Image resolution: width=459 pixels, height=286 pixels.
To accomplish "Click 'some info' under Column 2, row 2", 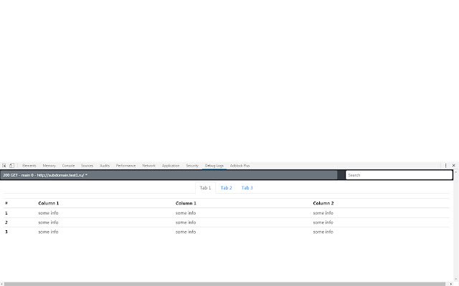I will [323, 222].
